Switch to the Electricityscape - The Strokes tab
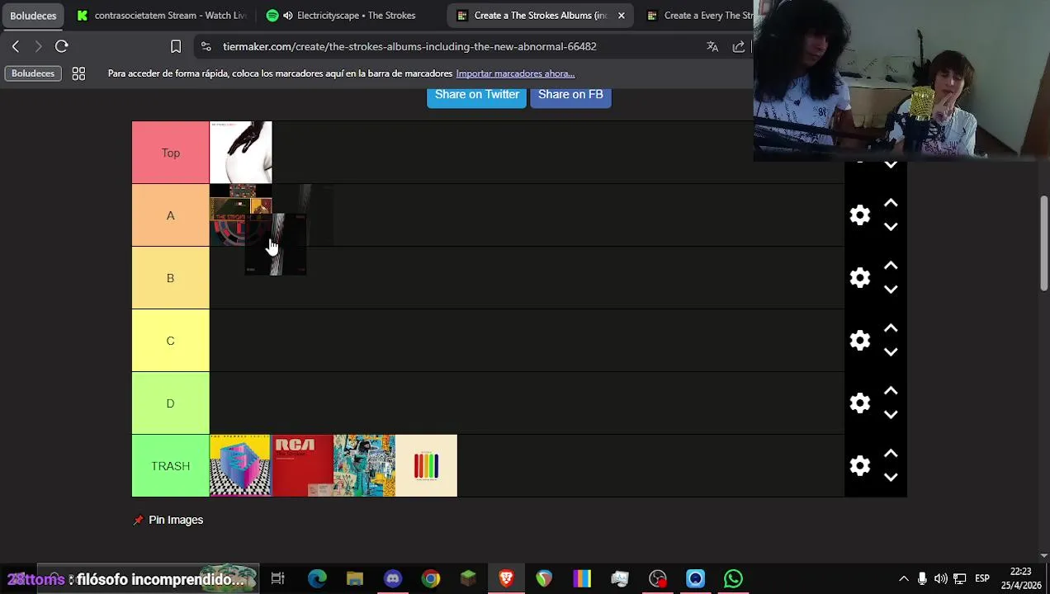The width and height of the screenshot is (1050, 594). 351,15
